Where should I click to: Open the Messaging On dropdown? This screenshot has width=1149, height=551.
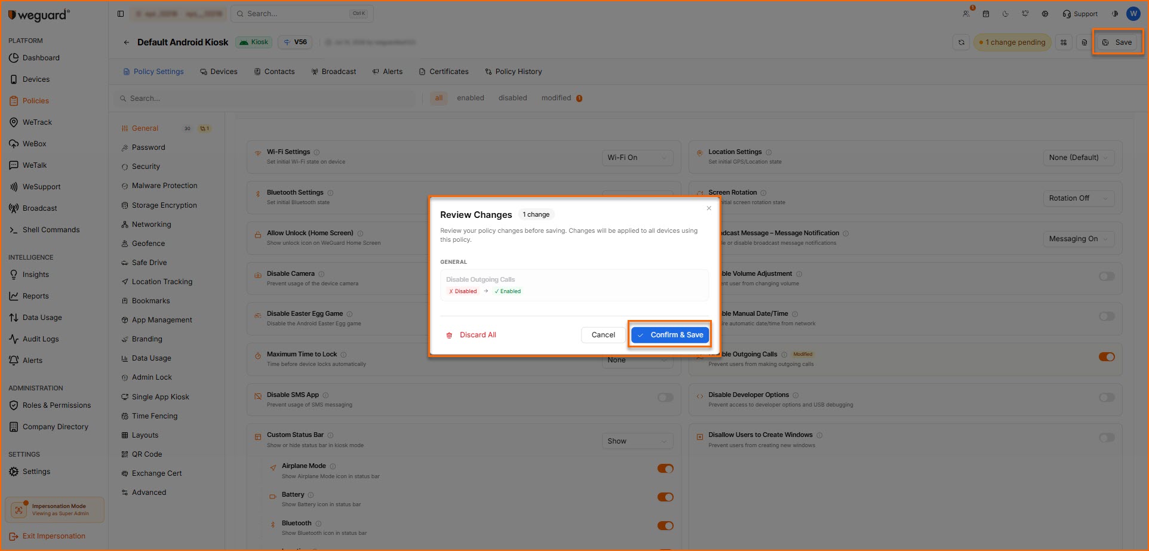[1079, 239]
